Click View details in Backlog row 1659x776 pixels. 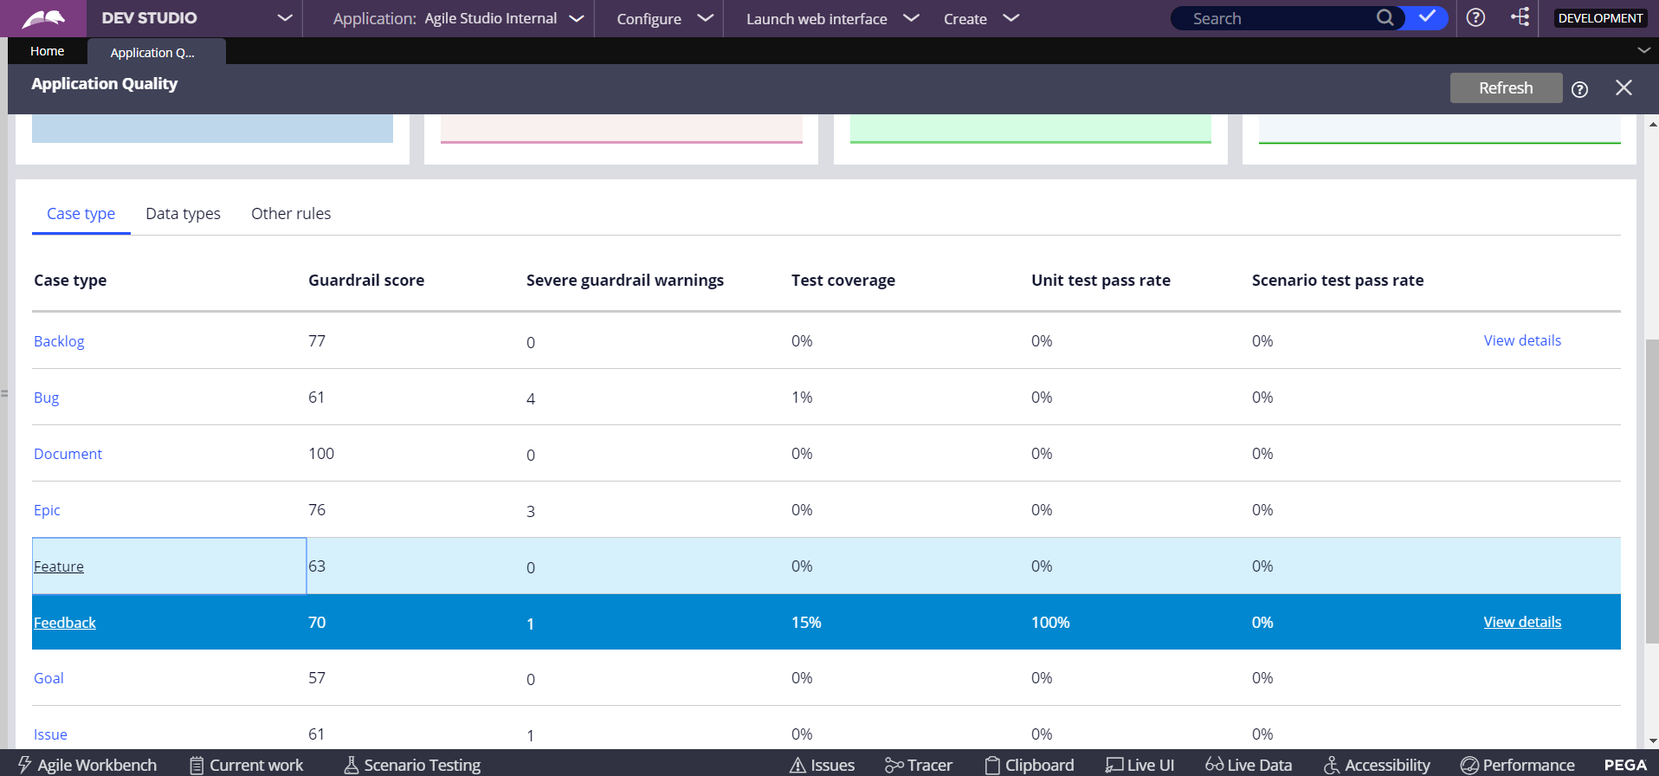pos(1522,340)
